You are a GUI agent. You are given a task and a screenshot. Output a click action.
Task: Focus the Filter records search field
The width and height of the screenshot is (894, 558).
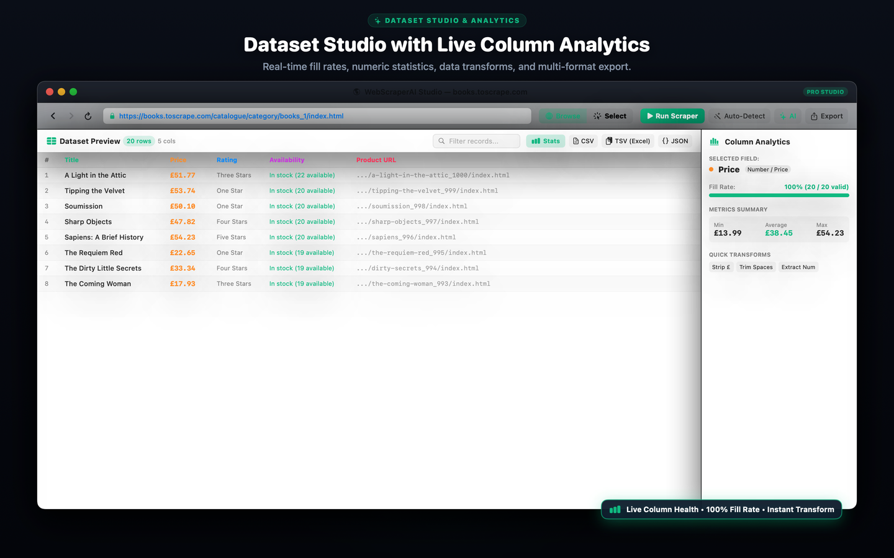477,141
